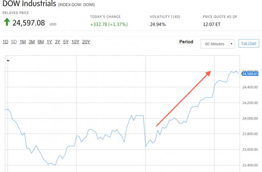Show the 1Y time range
The image size is (262, 172).
coord(49,42)
